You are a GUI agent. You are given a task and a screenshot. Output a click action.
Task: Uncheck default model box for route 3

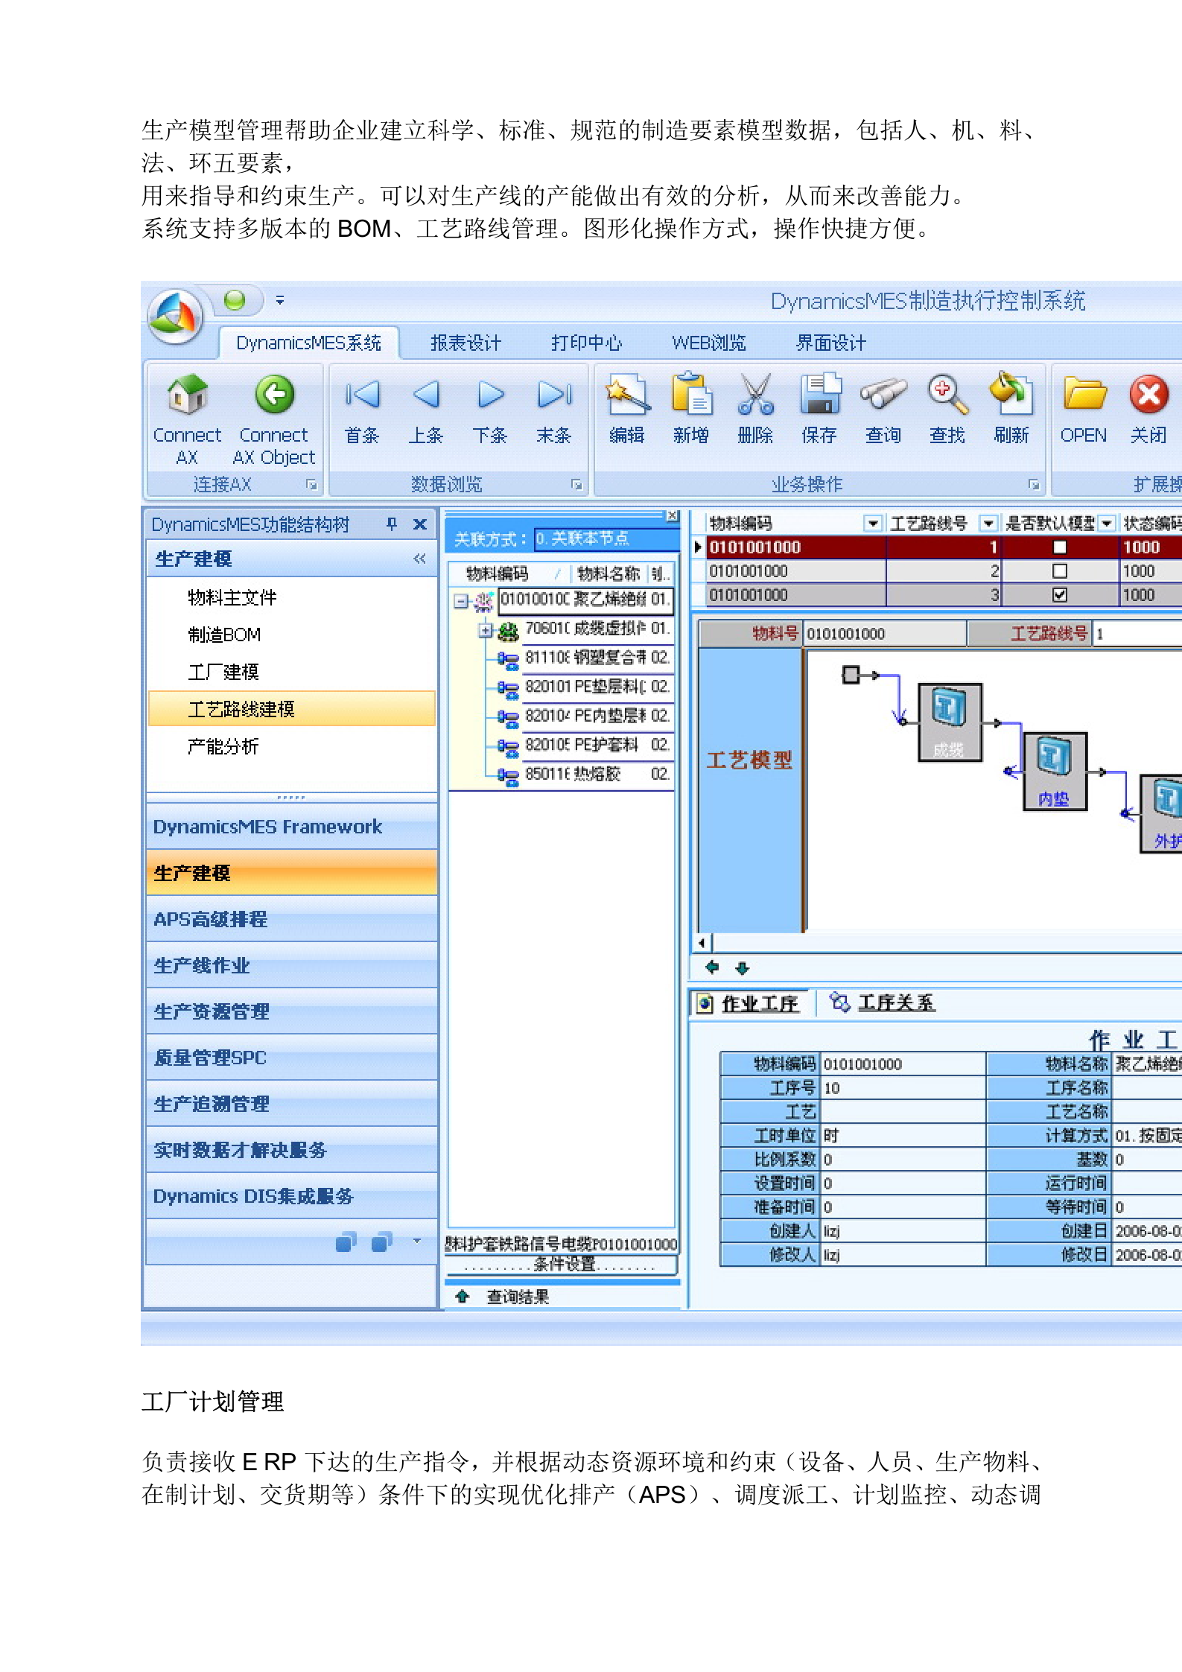coord(1059,595)
